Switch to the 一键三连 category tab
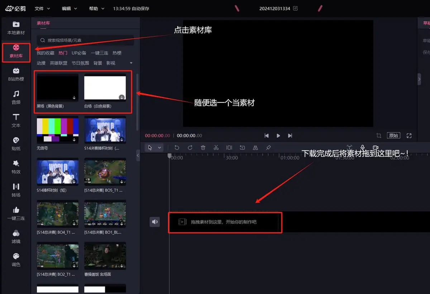The image size is (430, 294). click(100, 53)
